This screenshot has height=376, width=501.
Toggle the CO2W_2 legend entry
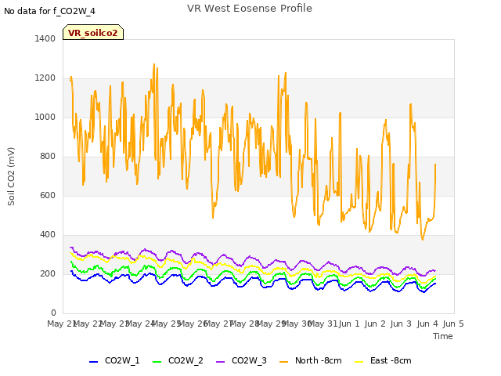tap(178, 360)
